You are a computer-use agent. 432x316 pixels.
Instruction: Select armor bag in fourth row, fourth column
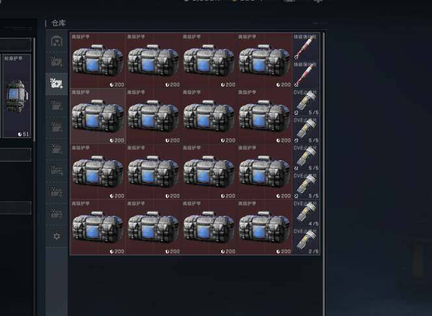[265, 227]
